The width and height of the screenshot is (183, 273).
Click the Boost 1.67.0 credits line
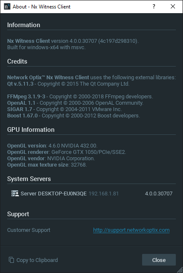coord(73,116)
